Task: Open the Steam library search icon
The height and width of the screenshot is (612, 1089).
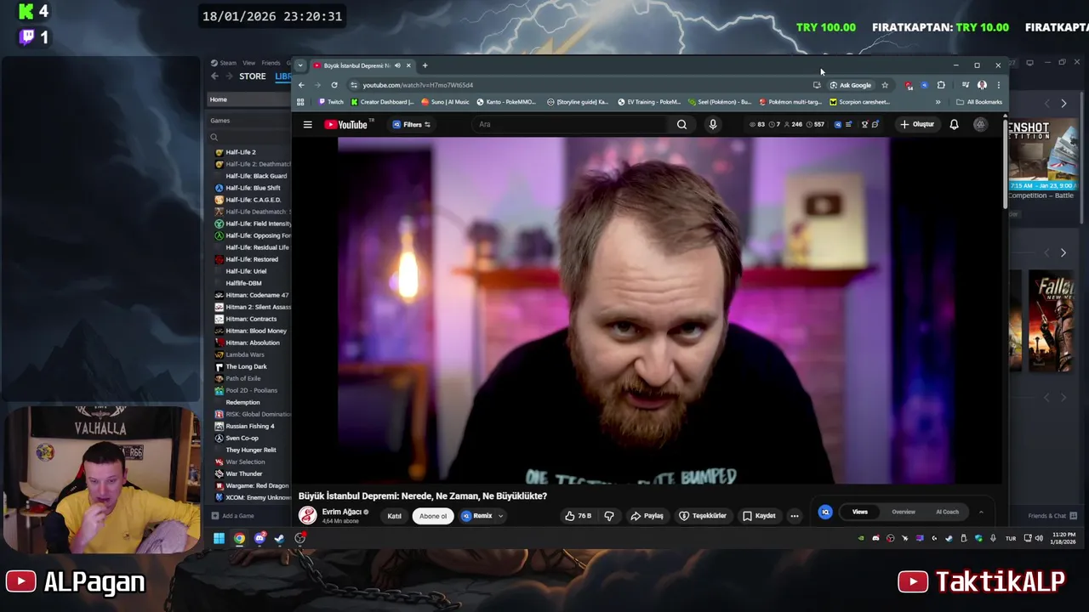Action: point(214,137)
